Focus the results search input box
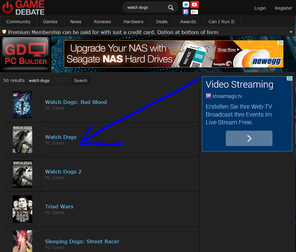Image resolution: width=296 pixels, height=252 pixels. tap(48, 80)
